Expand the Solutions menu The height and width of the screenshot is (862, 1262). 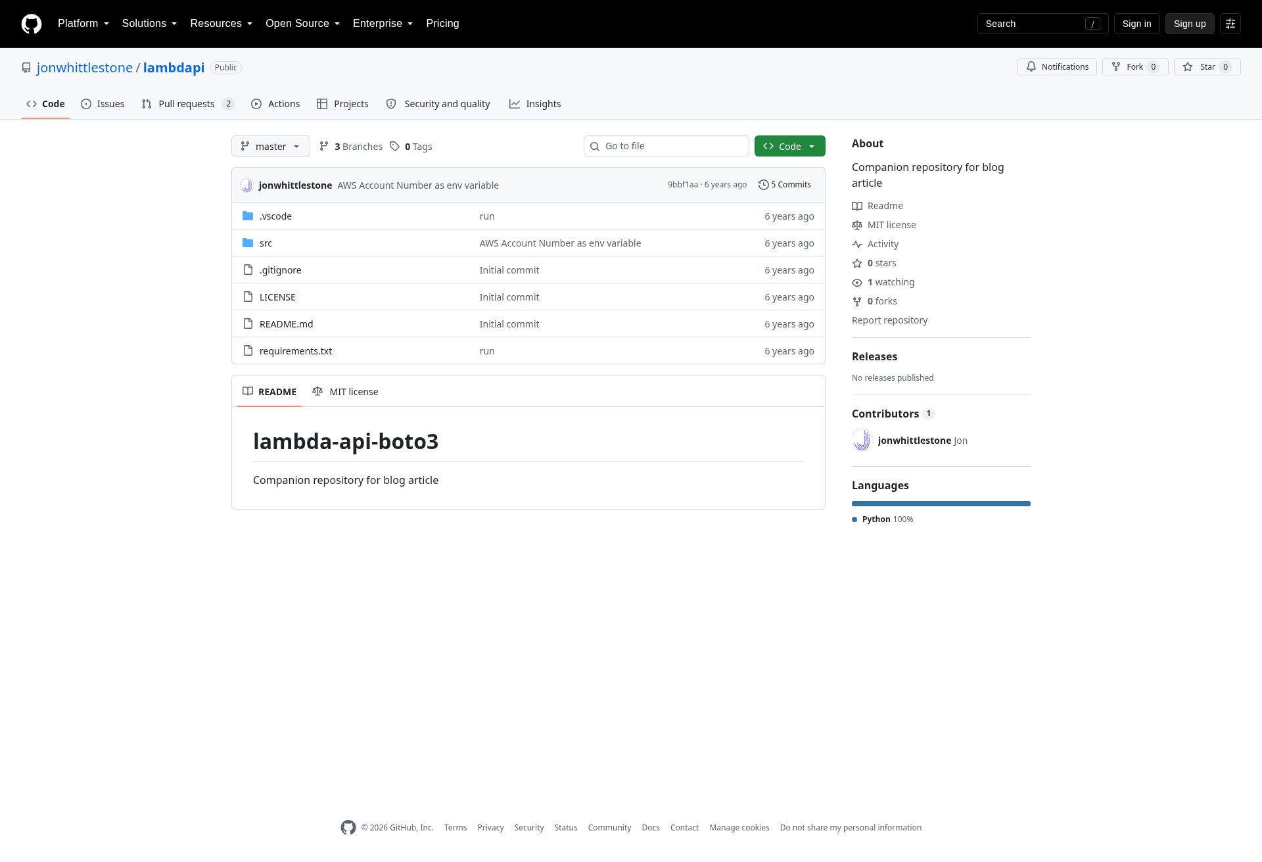149,24
